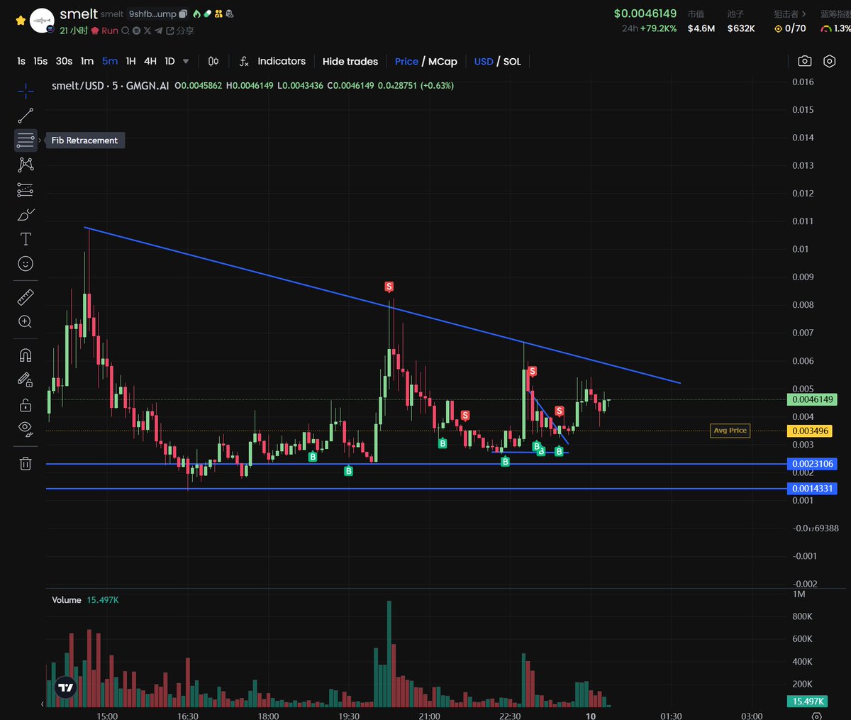Click the 分享 share button
This screenshot has width=851, height=720.
[x=180, y=31]
